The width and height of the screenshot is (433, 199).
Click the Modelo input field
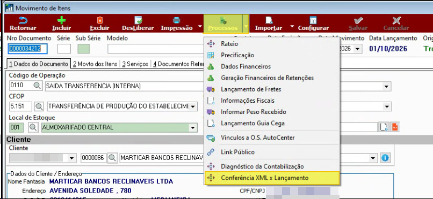click(x=156, y=49)
